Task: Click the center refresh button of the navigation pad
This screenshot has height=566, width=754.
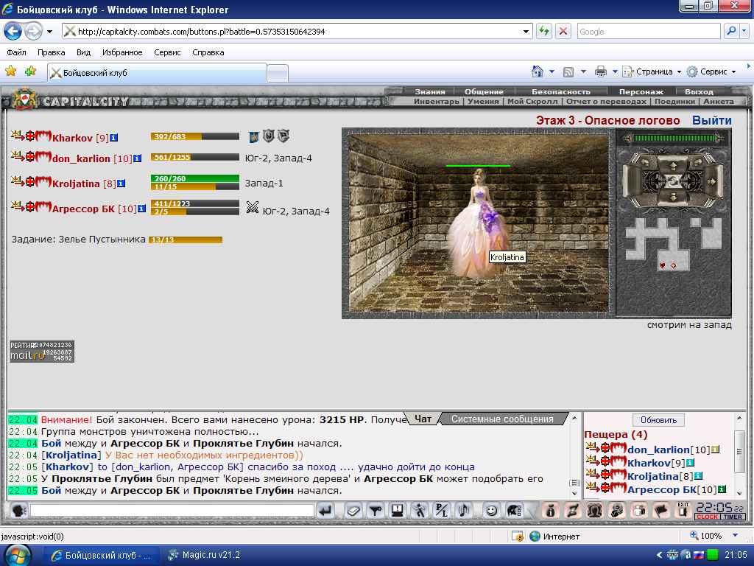Action: coord(673,181)
